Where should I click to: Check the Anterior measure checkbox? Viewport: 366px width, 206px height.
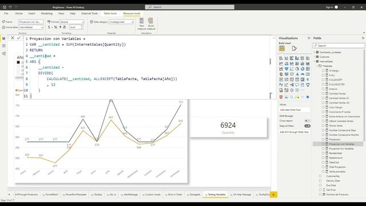click(x=323, y=89)
